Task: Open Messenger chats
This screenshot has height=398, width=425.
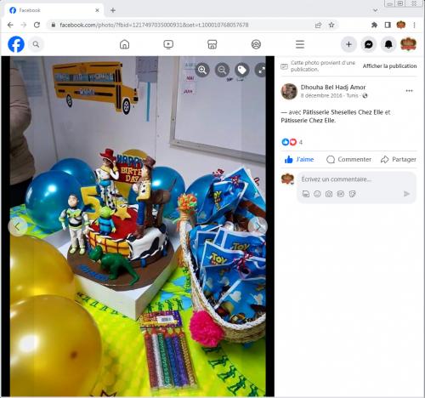Action: 369,44
